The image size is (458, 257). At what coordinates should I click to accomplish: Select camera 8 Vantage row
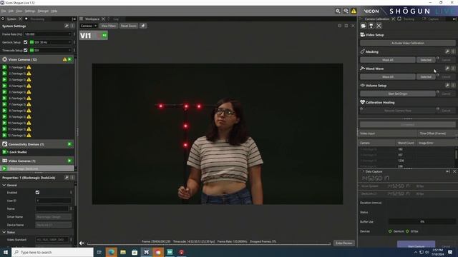click(x=37, y=111)
